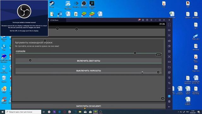Click the volume speaker icon in BlueStacks sidebar
202x114 pixels.
click(169, 30)
